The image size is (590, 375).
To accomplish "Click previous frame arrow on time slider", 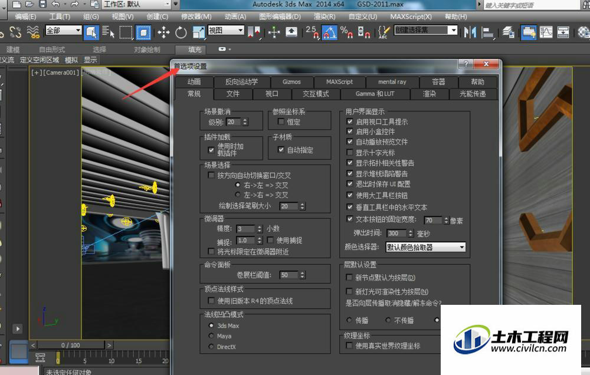I will coord(33,345).
